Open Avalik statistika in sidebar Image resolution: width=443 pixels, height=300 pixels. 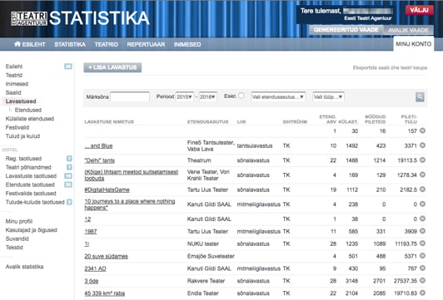(24, 267)
